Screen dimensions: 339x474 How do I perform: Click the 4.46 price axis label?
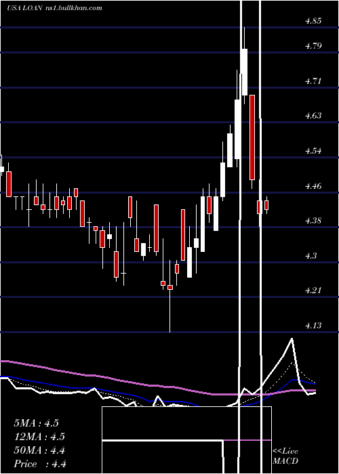pyautogui.click(x=313, y=186)
